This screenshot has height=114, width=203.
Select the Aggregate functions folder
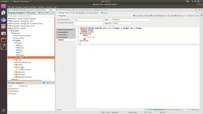tap(24, 77)
